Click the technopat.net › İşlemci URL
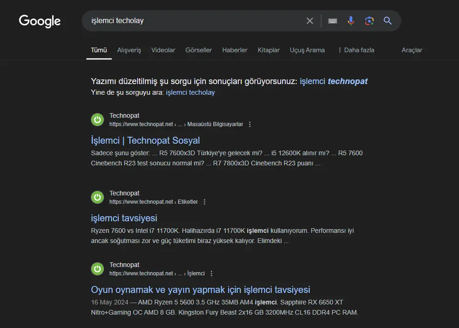The image size is (459, 328). tap(157, 273)
